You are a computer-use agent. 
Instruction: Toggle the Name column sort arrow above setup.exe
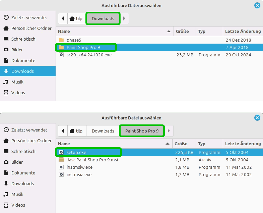point(167,144)
